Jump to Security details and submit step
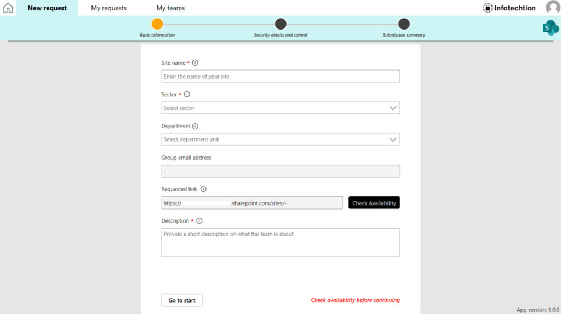The height and width of the screenshot is (314, 561). click(x=280, y=24)
